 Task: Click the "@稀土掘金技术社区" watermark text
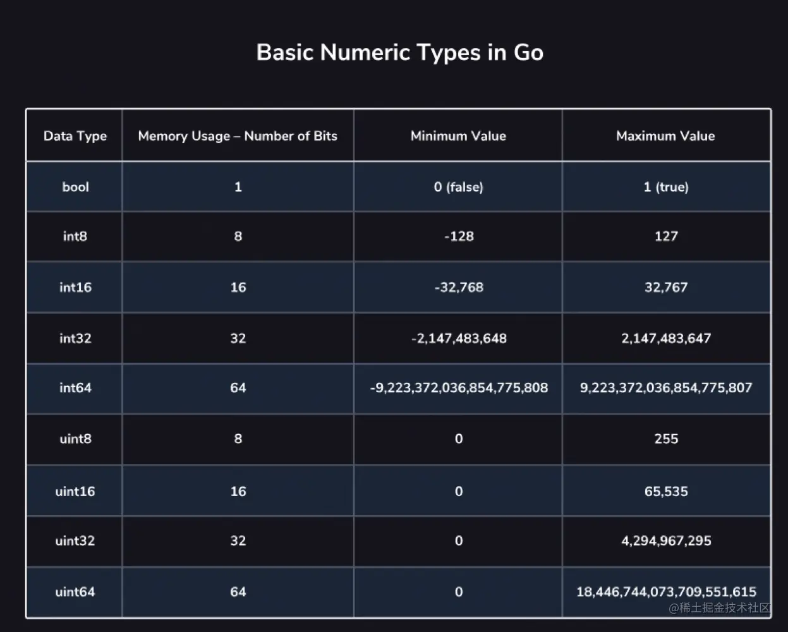coord(720,608)
